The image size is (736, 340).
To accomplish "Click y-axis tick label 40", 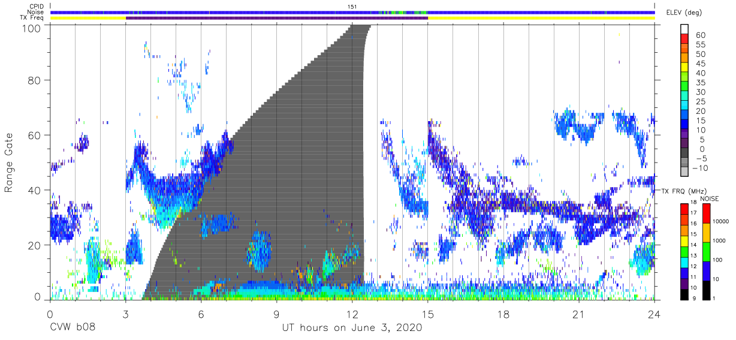I will pos(34,190).
